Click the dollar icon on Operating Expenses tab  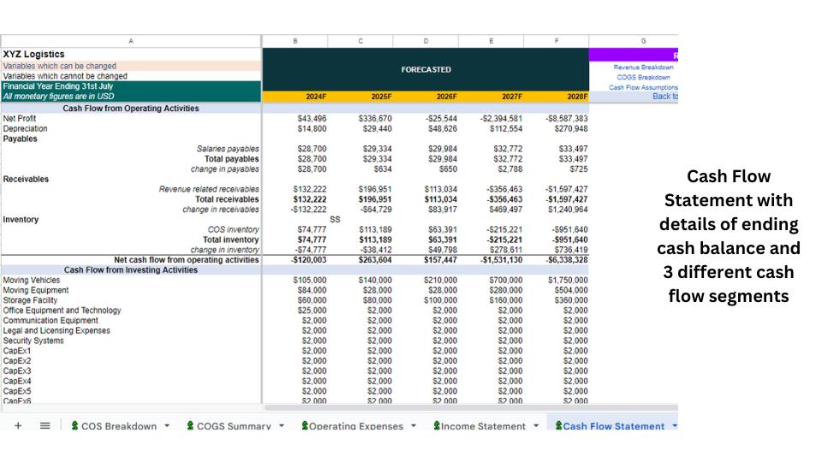(305, 425)
